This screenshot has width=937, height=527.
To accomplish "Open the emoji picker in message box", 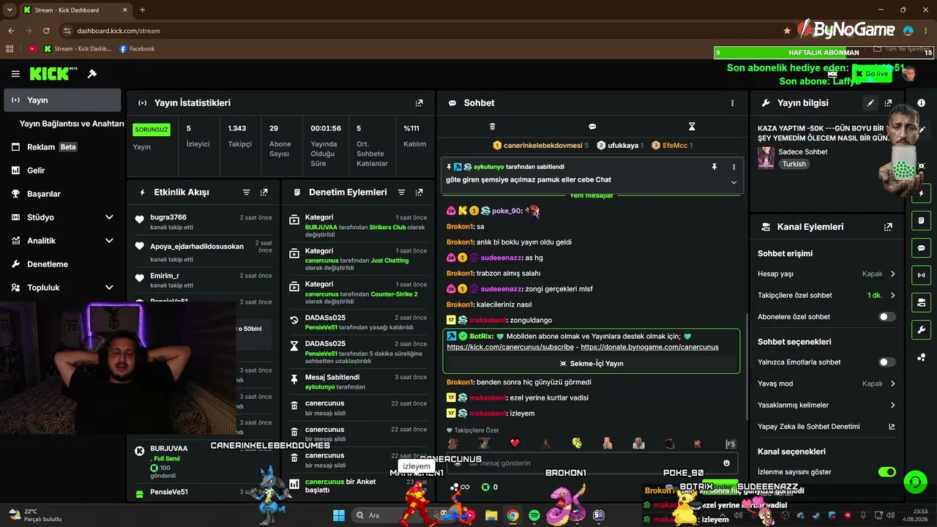I will 726,463.
